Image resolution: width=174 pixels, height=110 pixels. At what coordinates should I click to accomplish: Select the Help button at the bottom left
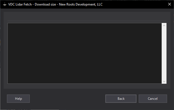pyautogui.click(x=18, y=99)
